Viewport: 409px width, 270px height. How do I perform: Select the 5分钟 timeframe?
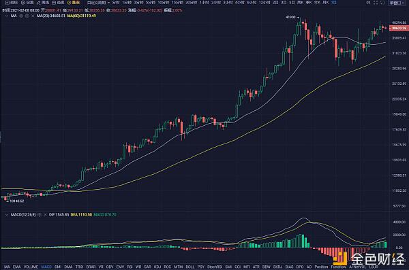(151, 3)
